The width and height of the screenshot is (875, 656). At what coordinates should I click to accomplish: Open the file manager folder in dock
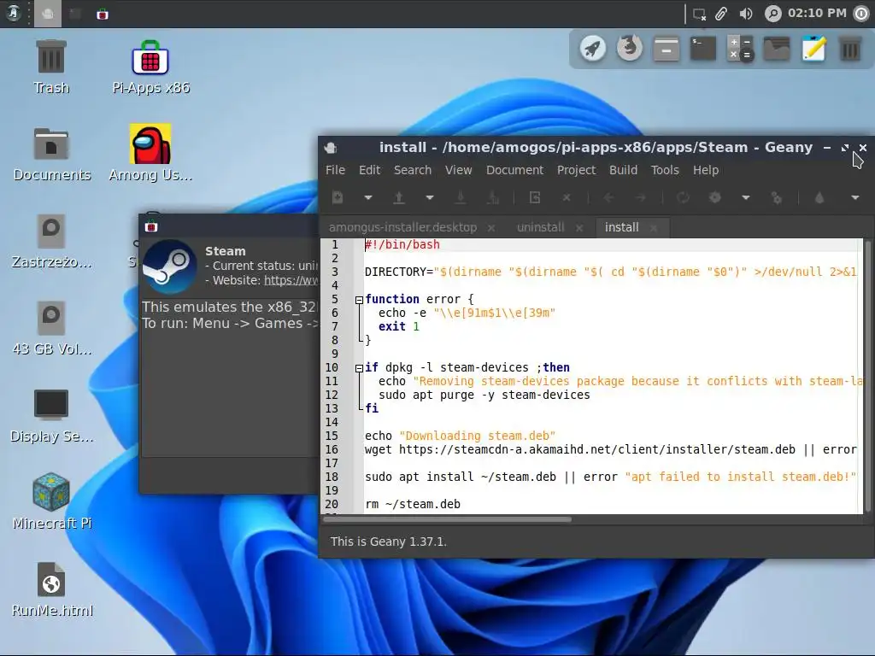(777, 49)
